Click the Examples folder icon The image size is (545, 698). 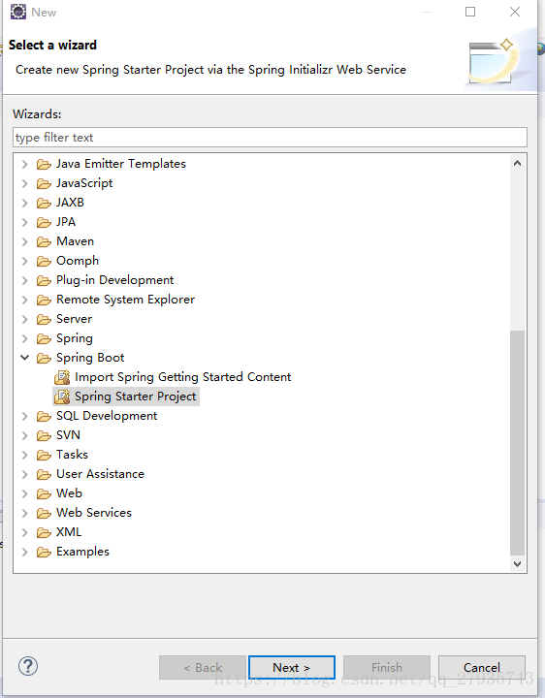(44, 552)
